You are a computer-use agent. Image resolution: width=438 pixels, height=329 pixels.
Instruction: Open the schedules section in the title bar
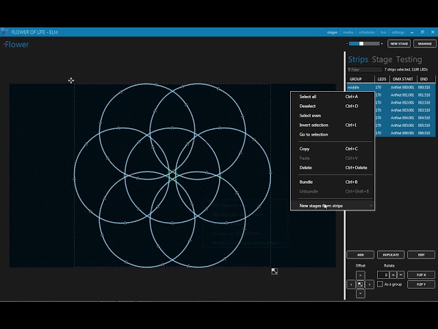click(367, 32)
